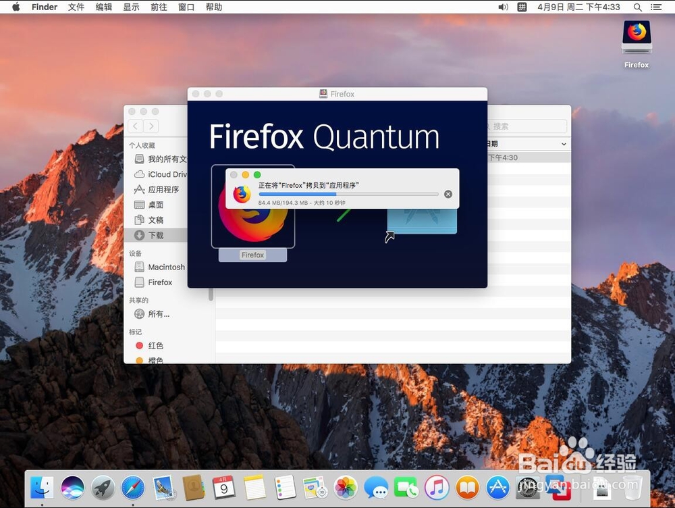The width and height of the screenshot is (675, 508).
Task: Click the 拼 input method icon in the menu bar
Action: (522, 7)
